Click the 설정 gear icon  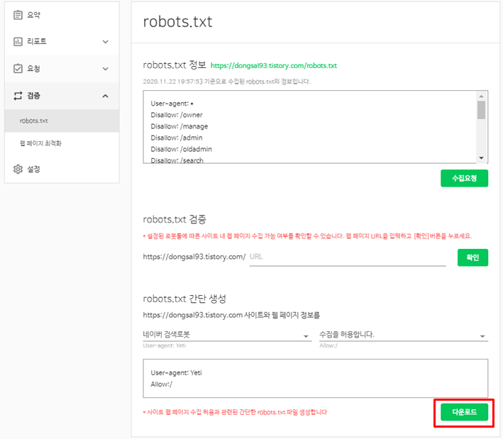(x=18, y=169)
